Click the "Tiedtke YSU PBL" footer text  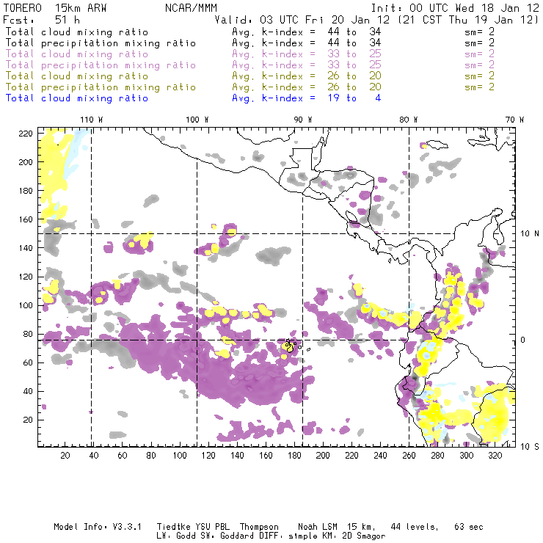click(x=193, y=527)
